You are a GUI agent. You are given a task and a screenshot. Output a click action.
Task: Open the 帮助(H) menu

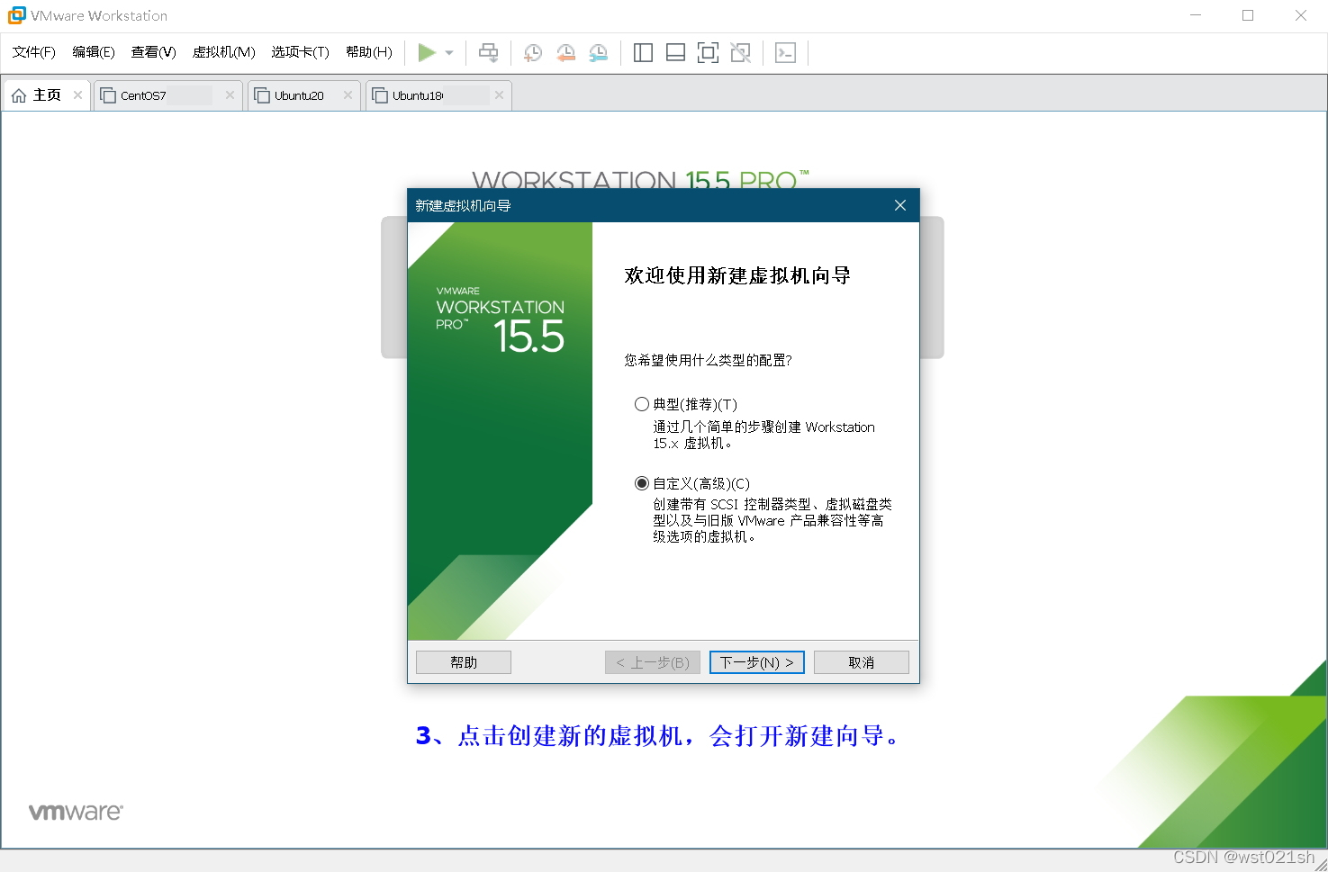368,52
